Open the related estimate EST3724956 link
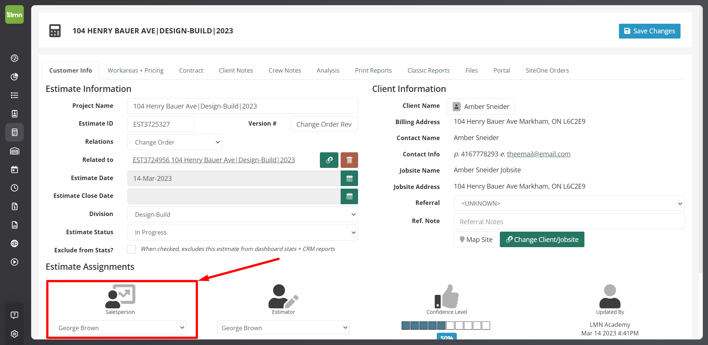The height and width of the screenshot is (345, 708). point(214,160)
